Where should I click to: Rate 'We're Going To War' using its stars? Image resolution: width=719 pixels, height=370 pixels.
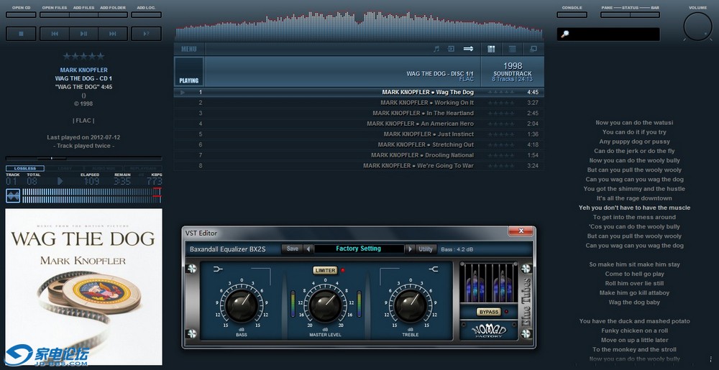501,166
